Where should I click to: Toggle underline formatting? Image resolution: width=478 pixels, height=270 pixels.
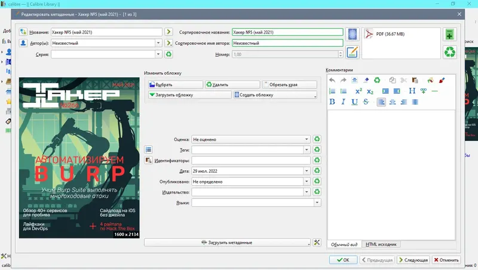(x=354, y=102)
